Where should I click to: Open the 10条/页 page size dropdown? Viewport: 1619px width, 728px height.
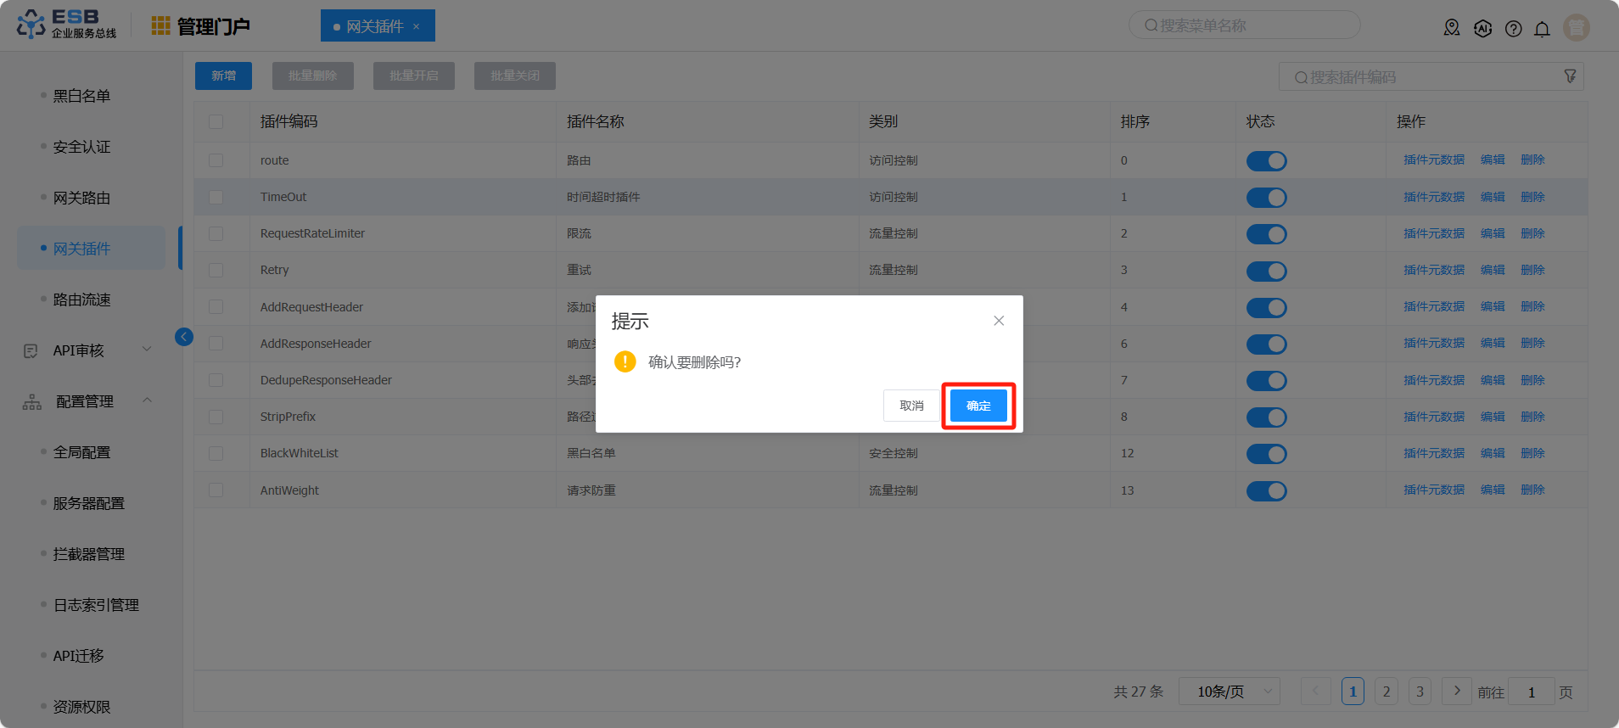[1229, 692]
